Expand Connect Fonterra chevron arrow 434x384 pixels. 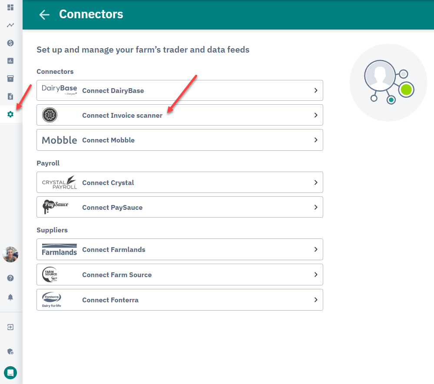[x=316, y=300]
